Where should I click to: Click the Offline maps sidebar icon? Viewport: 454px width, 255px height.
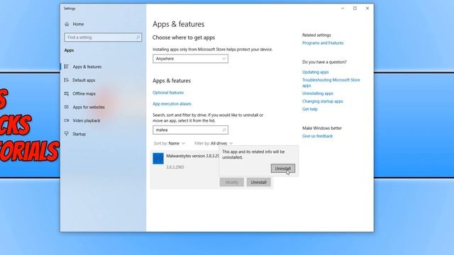tap(66, 93)
